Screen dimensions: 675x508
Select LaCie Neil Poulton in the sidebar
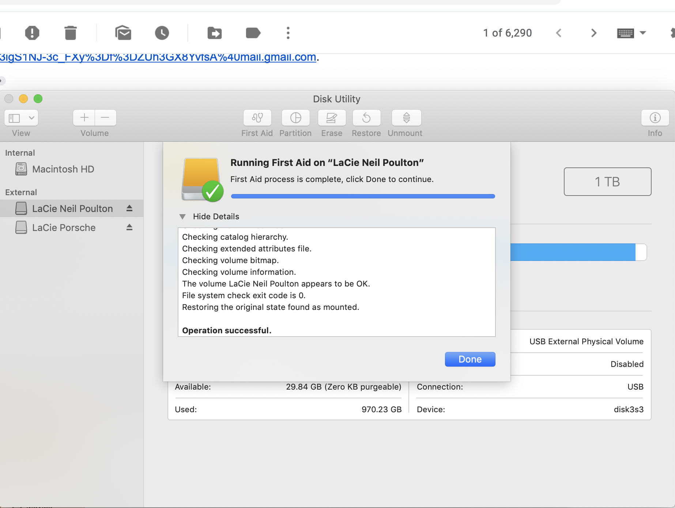tap(72, 208)
